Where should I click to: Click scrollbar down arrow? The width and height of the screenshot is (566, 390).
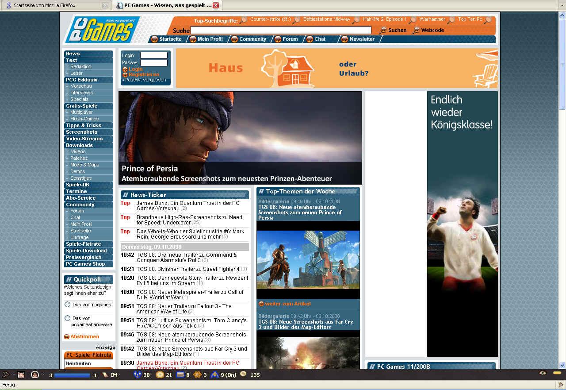[562, 366]
